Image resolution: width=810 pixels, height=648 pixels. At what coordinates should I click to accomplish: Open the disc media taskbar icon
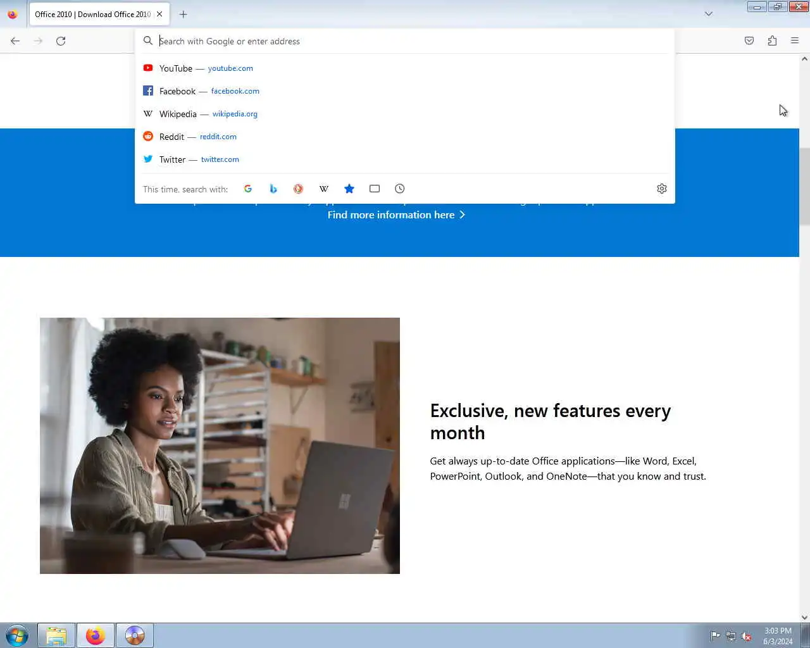(x=135, y=635)
